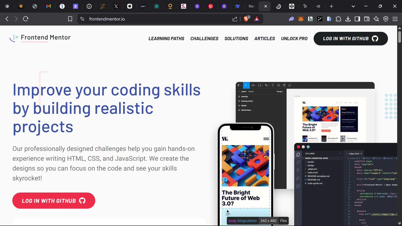Switch to the pink S. tab
The width and height of the screenshot is (402, 226).
[183, 6]
